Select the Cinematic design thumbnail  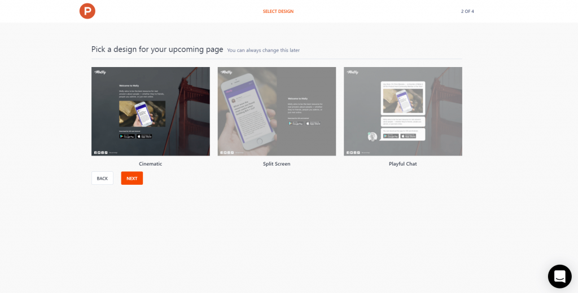point(150,111)
